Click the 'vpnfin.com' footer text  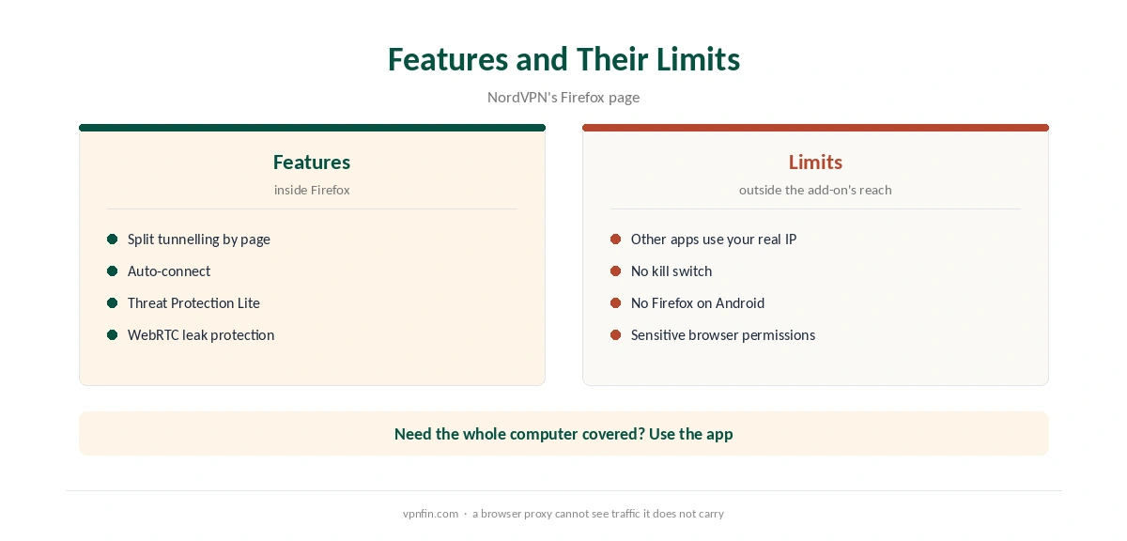tap(430, 514)
